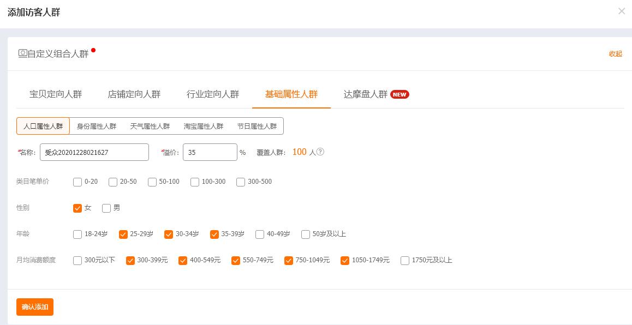Screen dimensions: 632x325
Task: Click the 确认添加 button
Action: (x=34, y=306)
